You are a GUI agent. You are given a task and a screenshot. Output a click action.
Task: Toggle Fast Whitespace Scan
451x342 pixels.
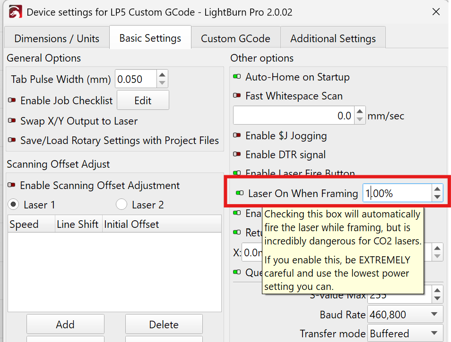coord(237,95)
